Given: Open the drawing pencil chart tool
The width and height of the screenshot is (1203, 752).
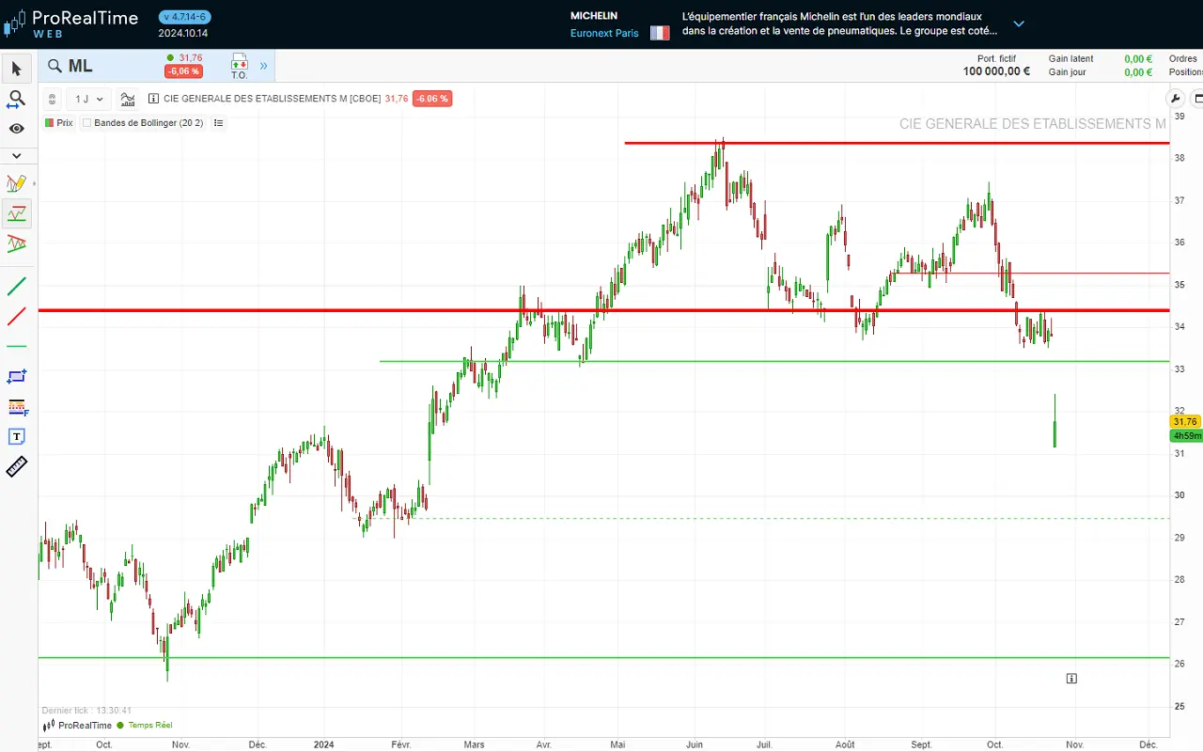Looking at the screenshot, I should pyautogui.click(x=17, y=183).
